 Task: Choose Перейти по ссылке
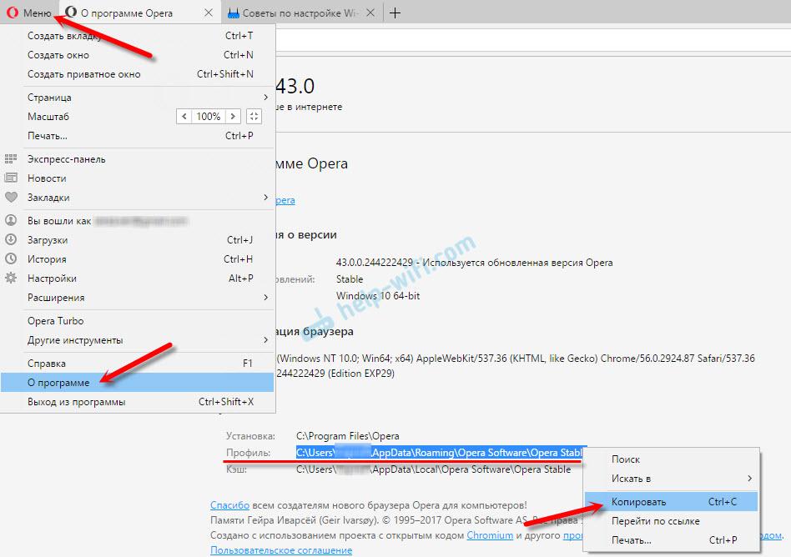[x=671, y=521]
